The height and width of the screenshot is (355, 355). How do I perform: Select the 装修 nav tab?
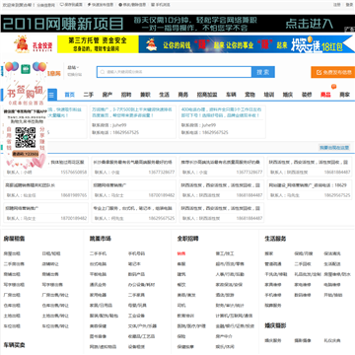pyautogui.click(x=307, y=95)
